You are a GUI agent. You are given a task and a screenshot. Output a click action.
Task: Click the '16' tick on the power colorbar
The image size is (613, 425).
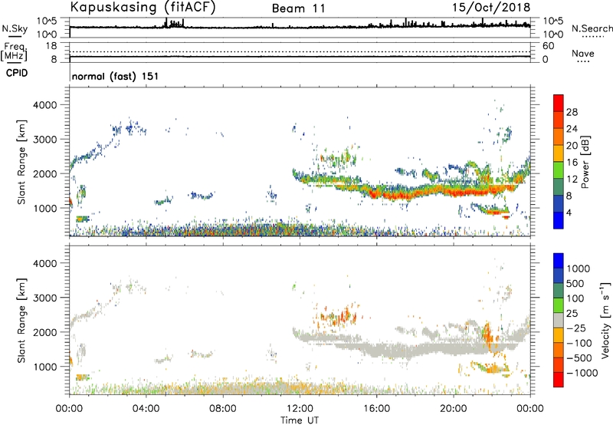tap(572, 163)
